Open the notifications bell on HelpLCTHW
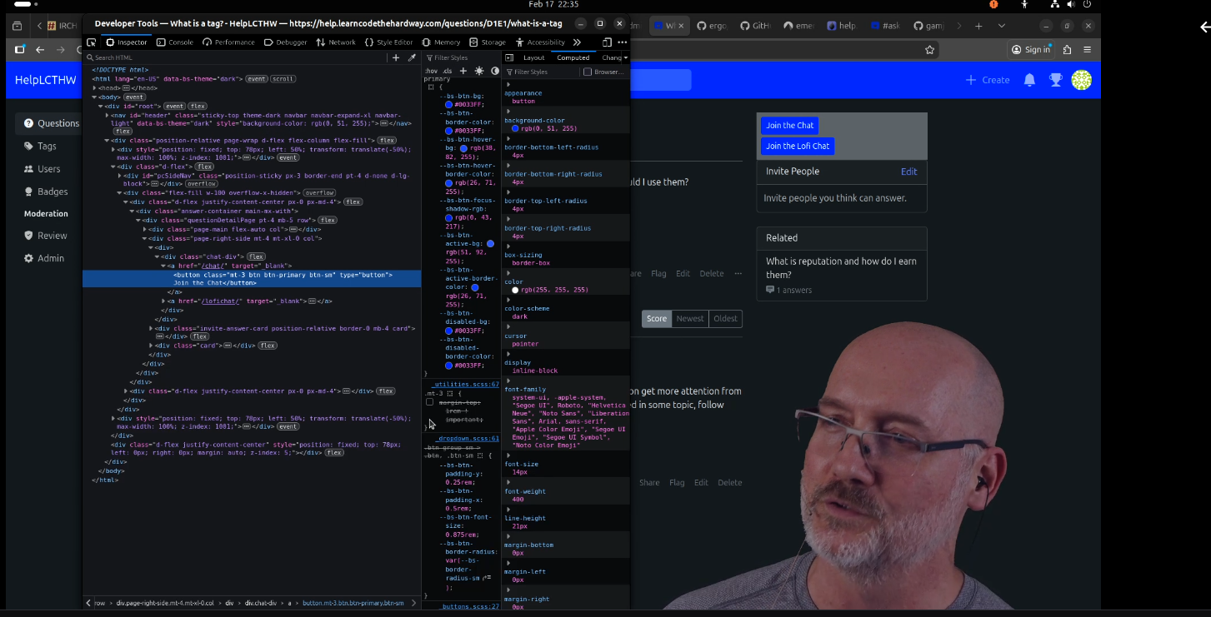 click(x=1029, y=80)
